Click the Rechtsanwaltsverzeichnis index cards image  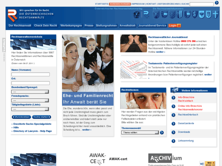coord(33,44)
